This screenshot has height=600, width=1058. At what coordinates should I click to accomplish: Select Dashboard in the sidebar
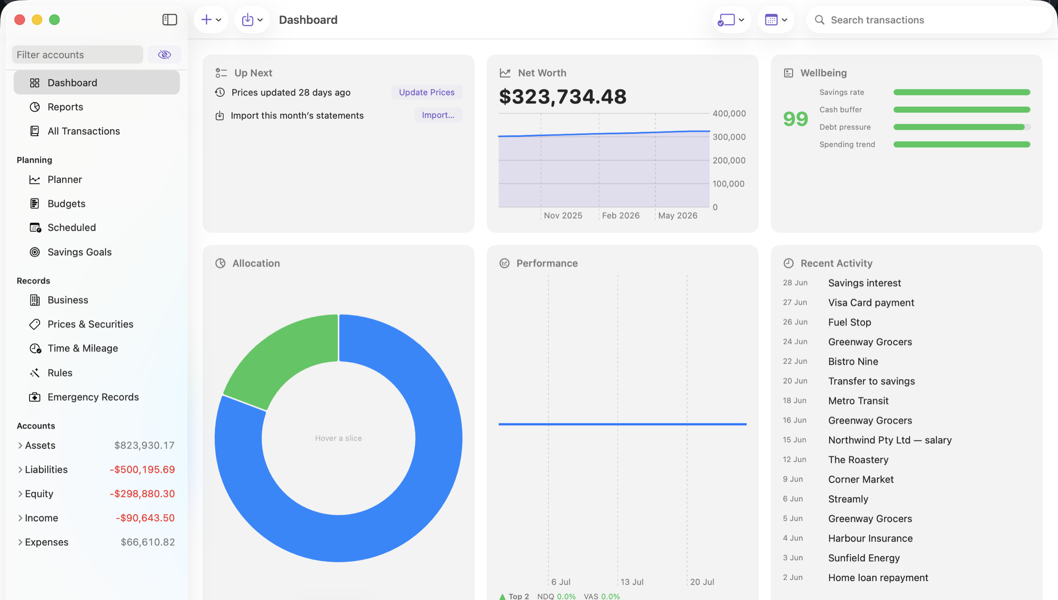point(97,82)
